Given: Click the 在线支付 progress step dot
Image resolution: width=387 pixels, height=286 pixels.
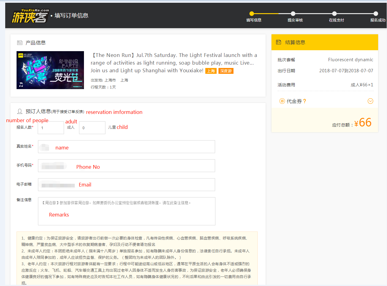Looking at the screenshot, I should [x=334, y=13].
